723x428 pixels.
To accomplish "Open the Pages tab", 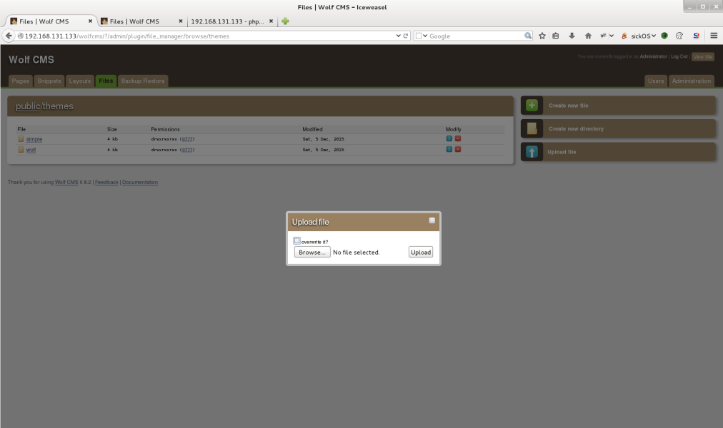I will [x=20, y=81].
